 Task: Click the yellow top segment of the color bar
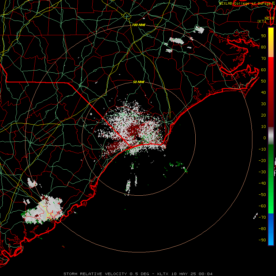coord(271,37)
